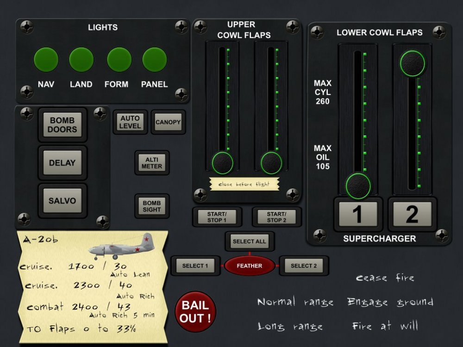463x347 pixels.
Task: Order gunners to Cease fire
Action: tap(386, 278)
